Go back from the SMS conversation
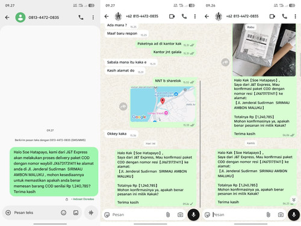The image size is (301, 226). pos(7,17)
